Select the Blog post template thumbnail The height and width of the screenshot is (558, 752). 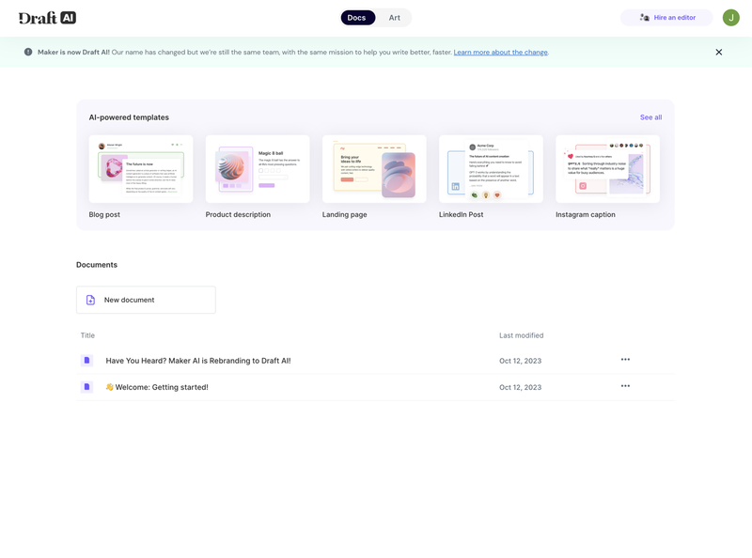coord(141,169)
